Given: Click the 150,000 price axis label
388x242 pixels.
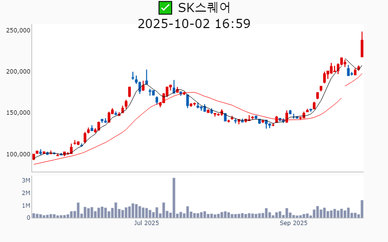Looking at the screenshot, I should pos(18,113).
